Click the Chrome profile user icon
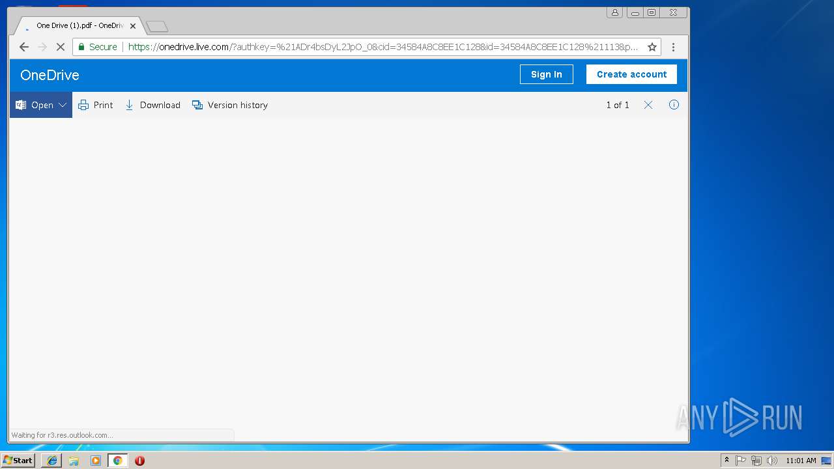 (614, 12)
